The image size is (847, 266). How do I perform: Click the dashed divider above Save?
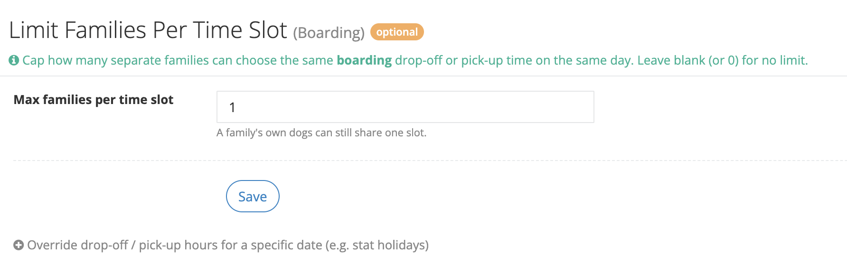pyautogui.click(x=430, y=161)
